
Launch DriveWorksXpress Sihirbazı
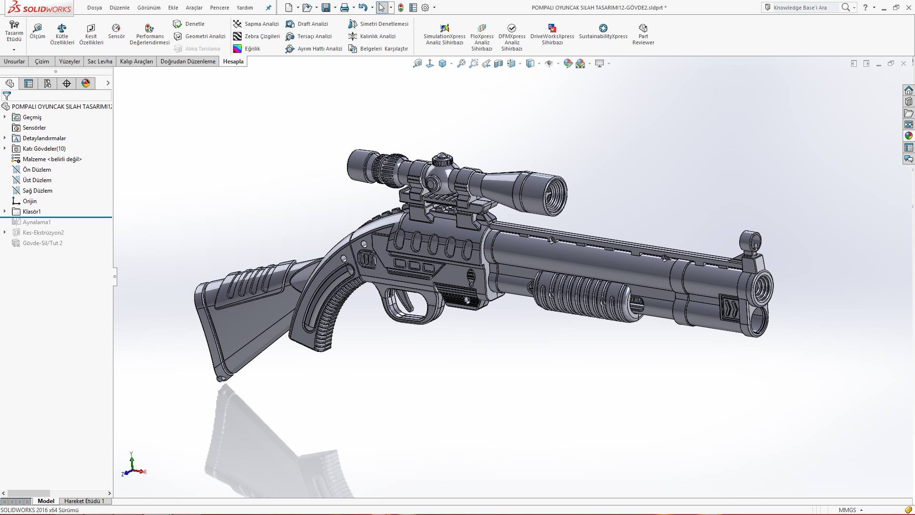(552, 34)
